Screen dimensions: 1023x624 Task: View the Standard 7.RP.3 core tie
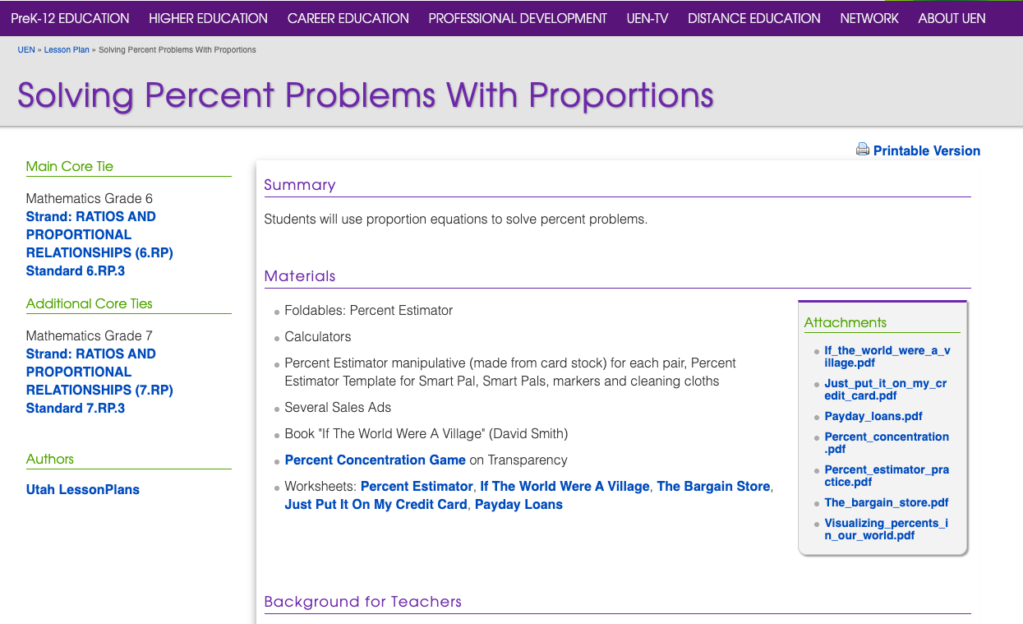[x=75, y=408]
